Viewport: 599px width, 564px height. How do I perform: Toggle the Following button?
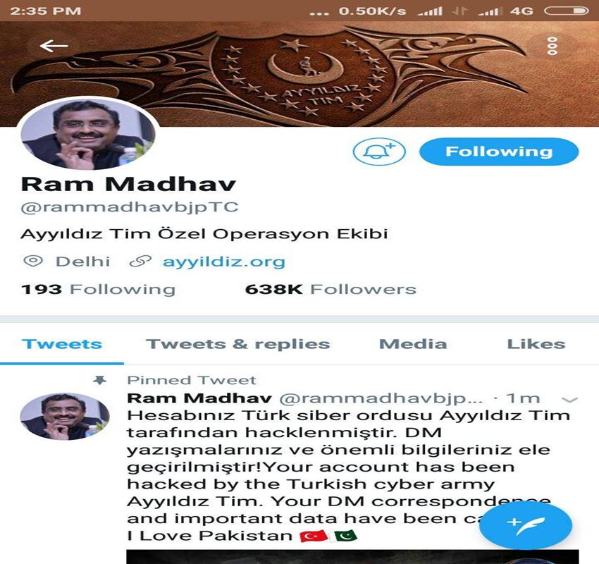click(499, 152)
